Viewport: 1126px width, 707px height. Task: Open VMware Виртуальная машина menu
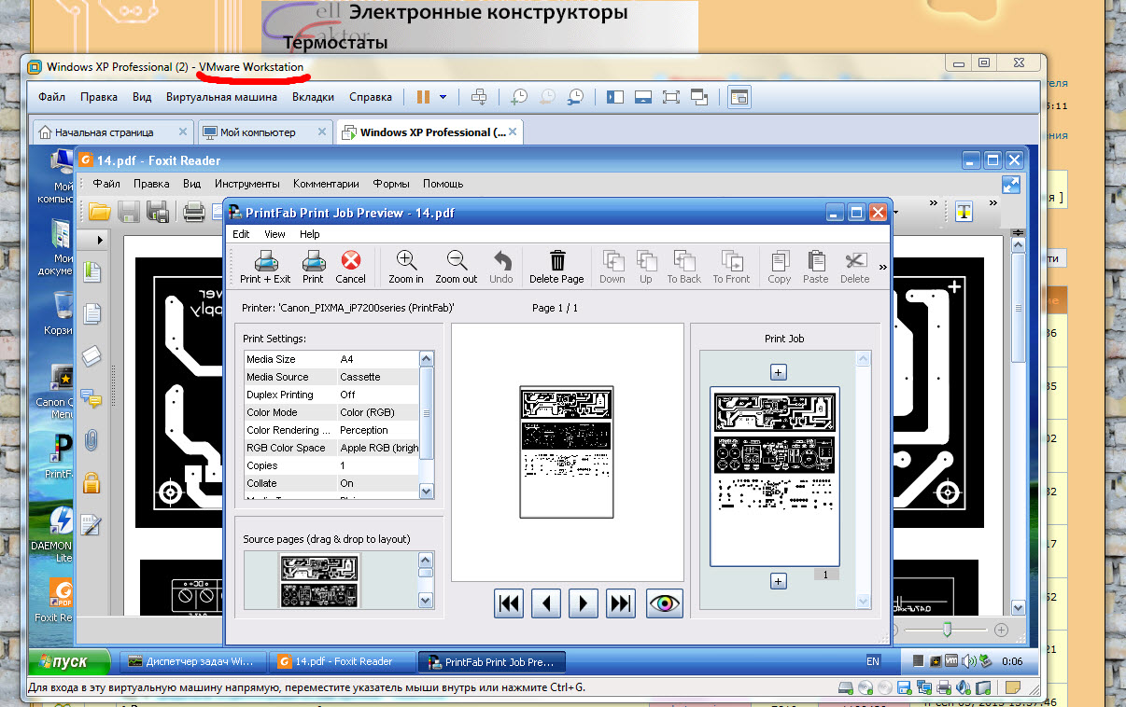click(221, 97)
